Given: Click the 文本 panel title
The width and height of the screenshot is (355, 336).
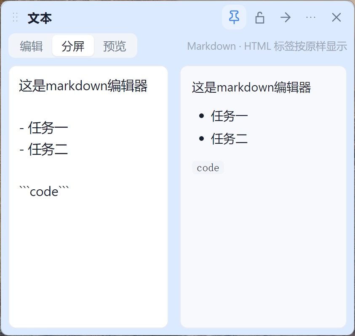Looking at the screenshot, I should [x=40, y=18].
